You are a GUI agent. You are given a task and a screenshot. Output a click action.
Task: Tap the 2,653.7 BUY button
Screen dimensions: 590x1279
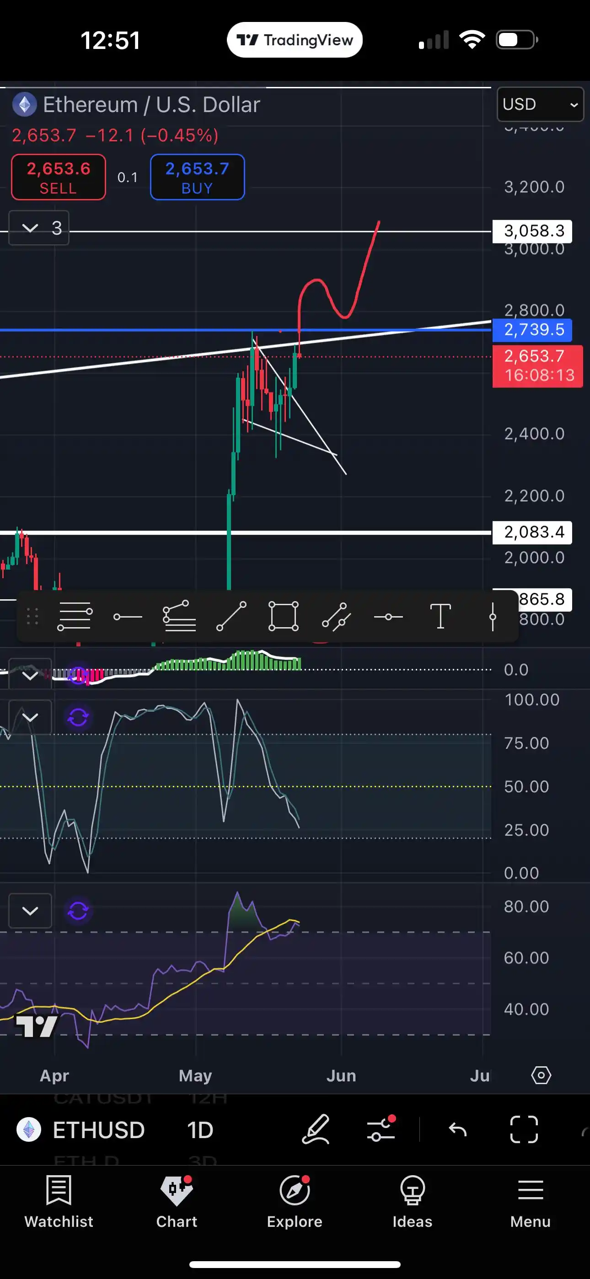tap(197, 177)
